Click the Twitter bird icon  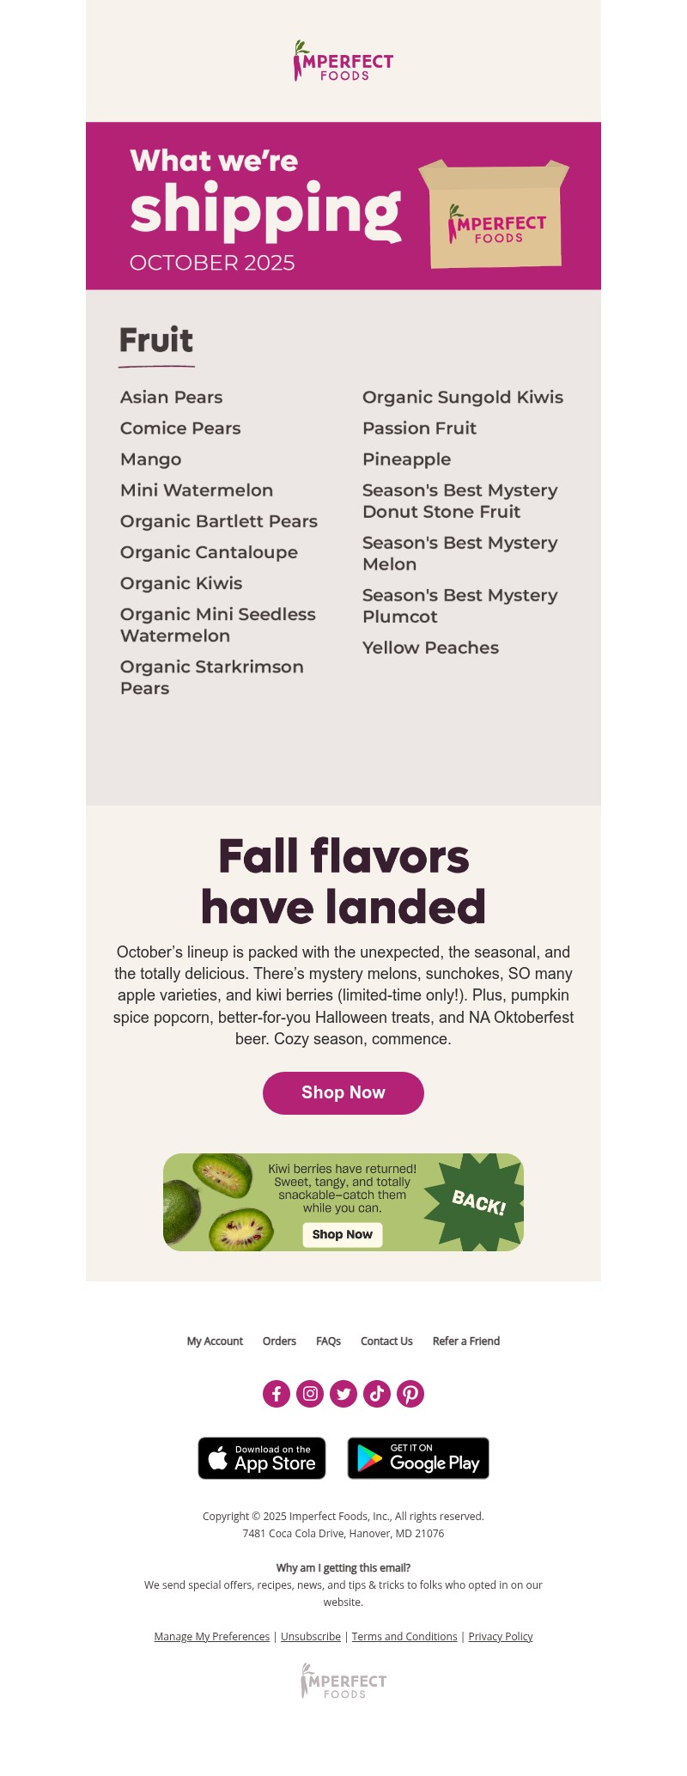[x=343, y=1393]
